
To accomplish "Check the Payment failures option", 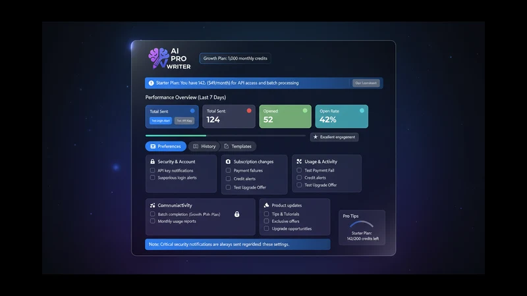I will coord(228,170).
